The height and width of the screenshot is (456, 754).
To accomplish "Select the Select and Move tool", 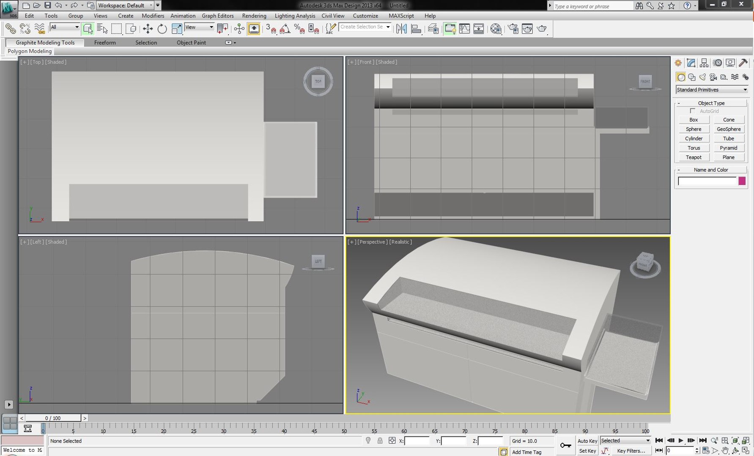I will pyautogui.click(x=148, y=29).
